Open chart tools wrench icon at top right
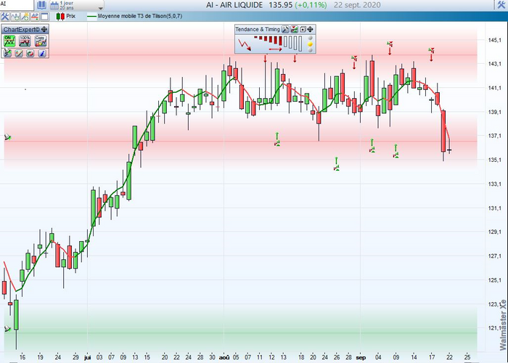 501,4
